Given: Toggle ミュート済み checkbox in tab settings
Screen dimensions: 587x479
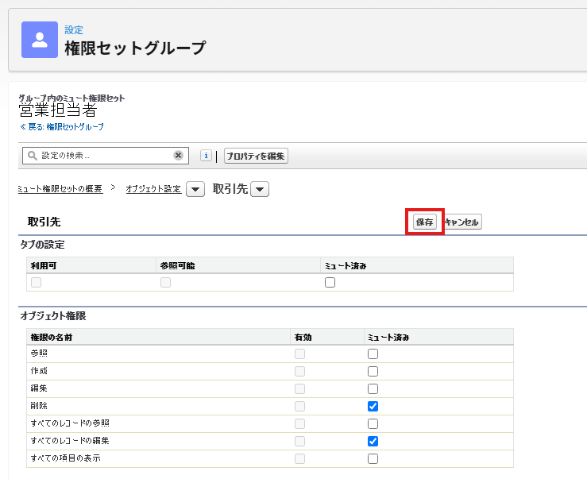Looking at the screenshot, I should click(330, 282).
